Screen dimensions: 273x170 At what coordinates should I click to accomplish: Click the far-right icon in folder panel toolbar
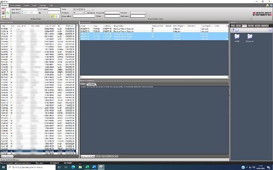(x=270, y=30)
